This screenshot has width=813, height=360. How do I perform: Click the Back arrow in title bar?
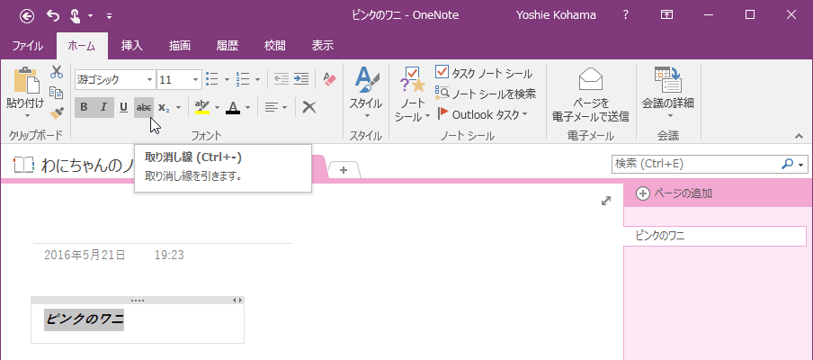click(27, 16)
